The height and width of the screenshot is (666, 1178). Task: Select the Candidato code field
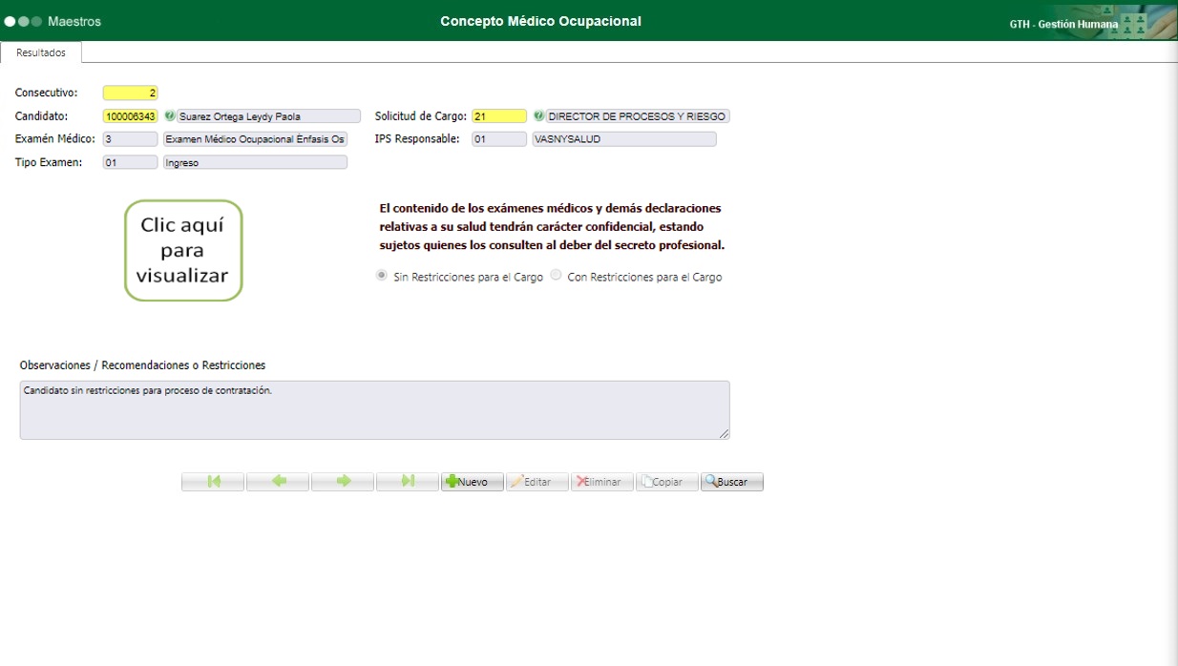point(131,115)
